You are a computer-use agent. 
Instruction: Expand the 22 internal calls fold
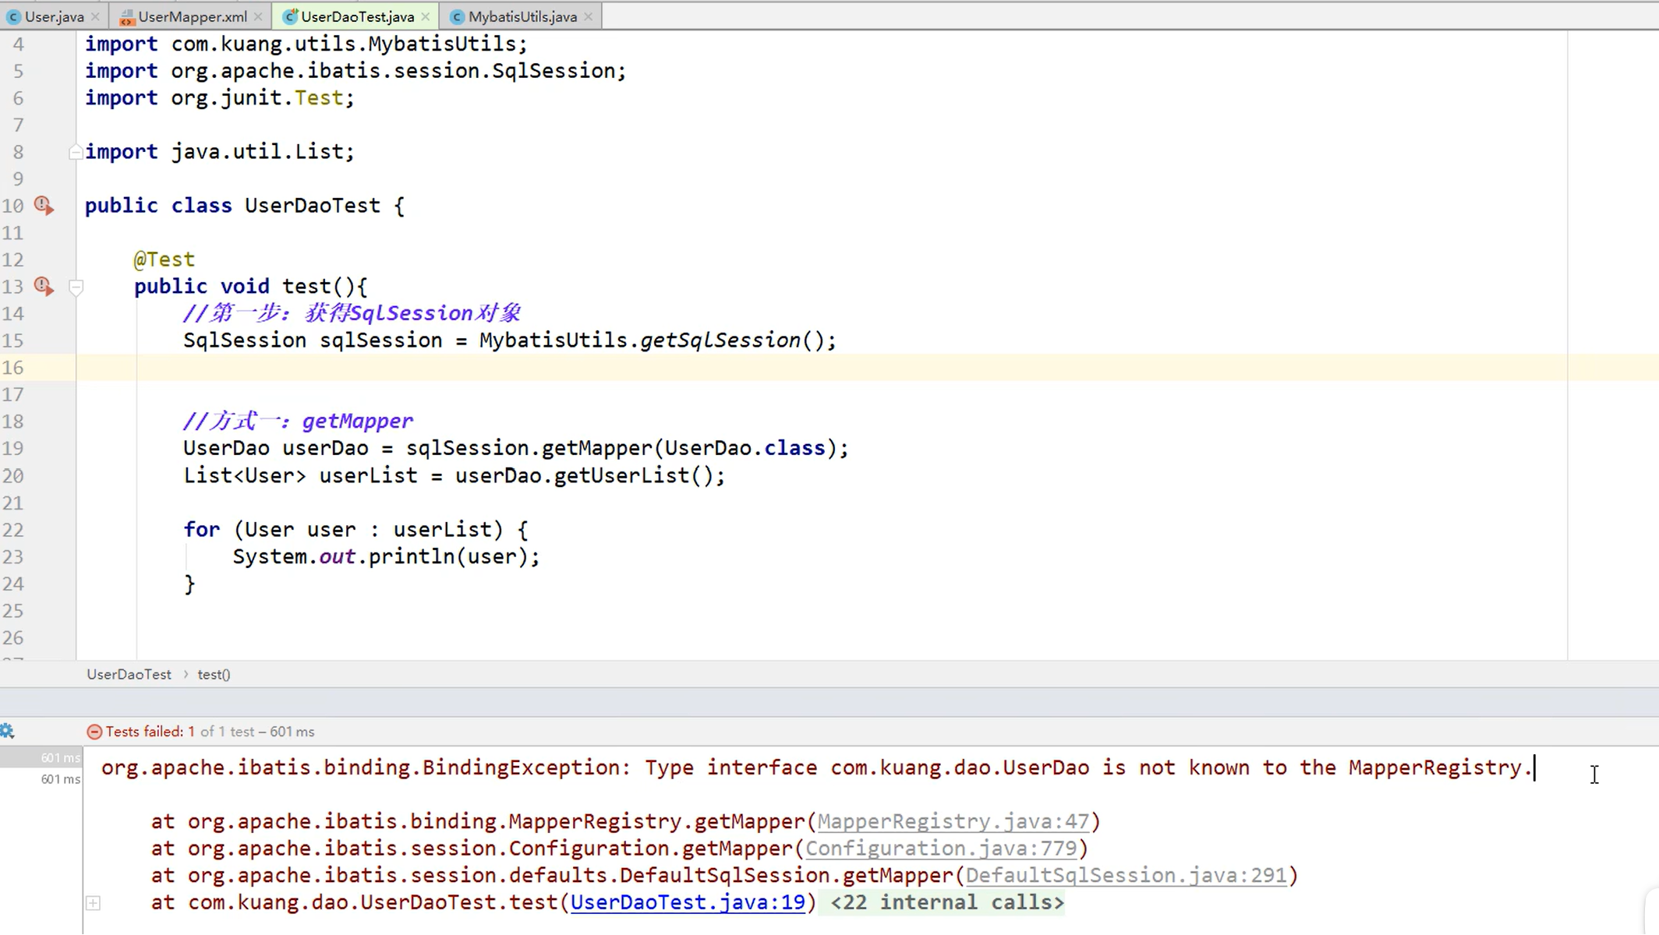pyautogui.click(x=946, y=902)
